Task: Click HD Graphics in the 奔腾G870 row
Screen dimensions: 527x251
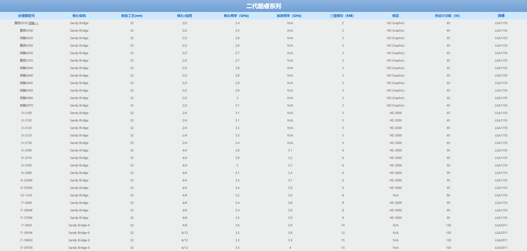Action: tap(396, 105)
